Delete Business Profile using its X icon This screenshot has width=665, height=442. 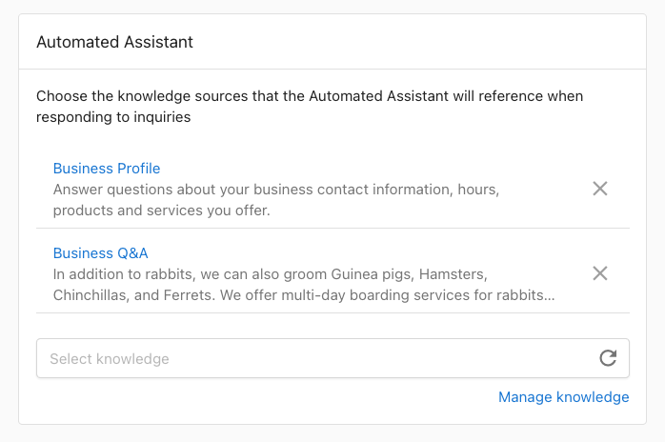600,189
